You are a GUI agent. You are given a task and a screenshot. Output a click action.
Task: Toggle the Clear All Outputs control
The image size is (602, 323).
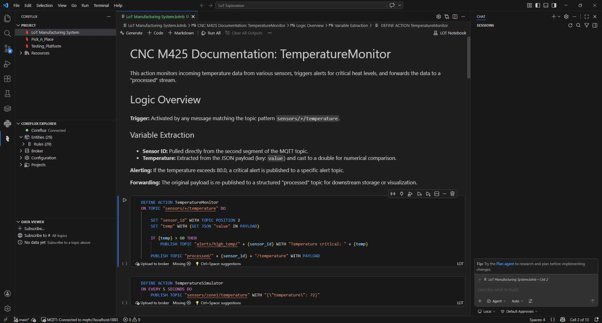click(x=244, y=33)
